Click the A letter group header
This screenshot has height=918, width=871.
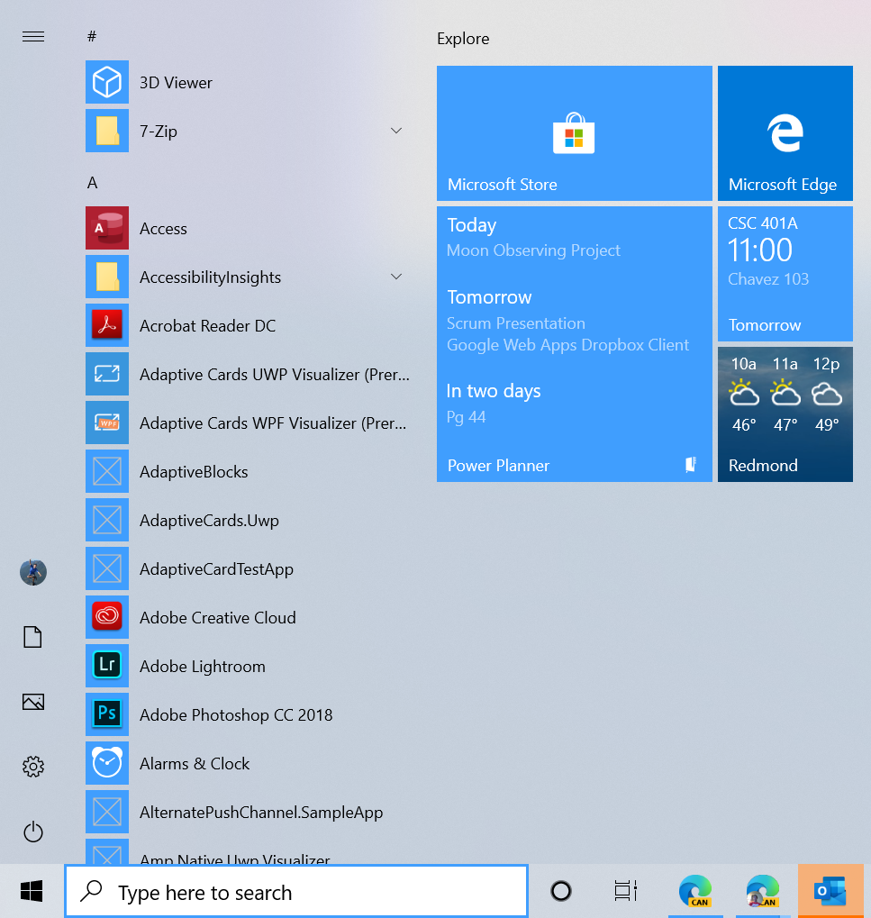(x=92, y=183)
